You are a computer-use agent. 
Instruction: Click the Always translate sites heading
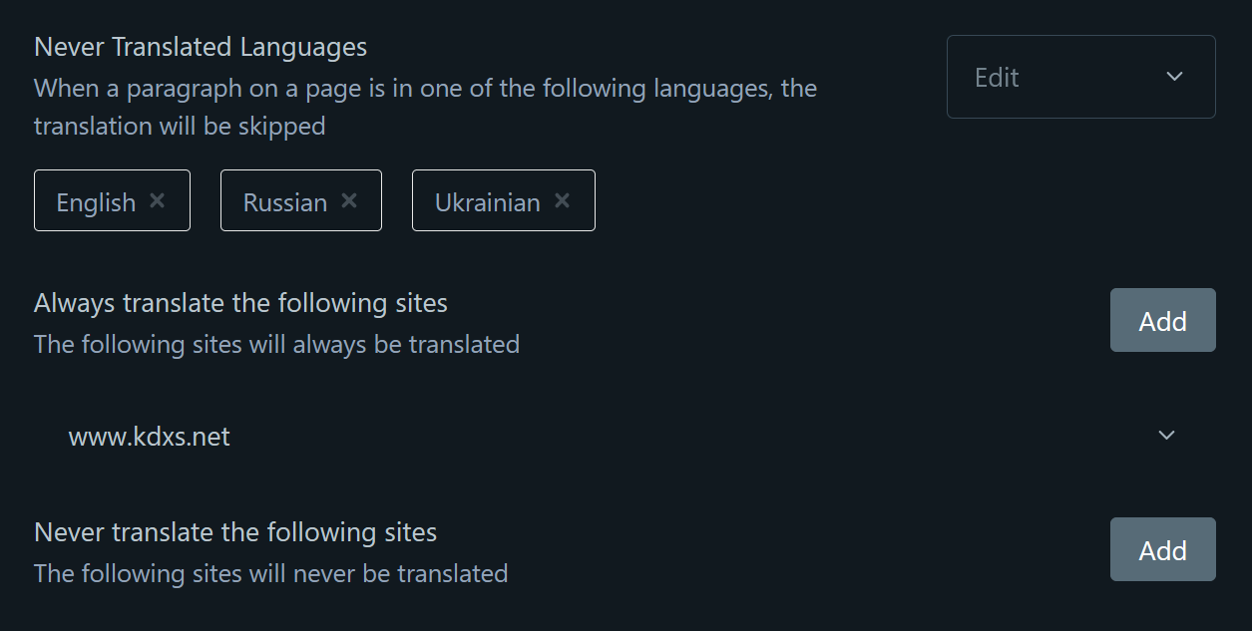click(239, 302)
